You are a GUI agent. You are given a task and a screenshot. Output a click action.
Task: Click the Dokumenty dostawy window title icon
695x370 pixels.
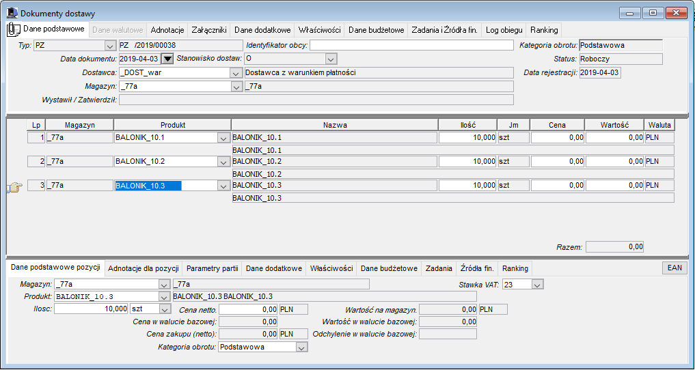click(14, 13)
